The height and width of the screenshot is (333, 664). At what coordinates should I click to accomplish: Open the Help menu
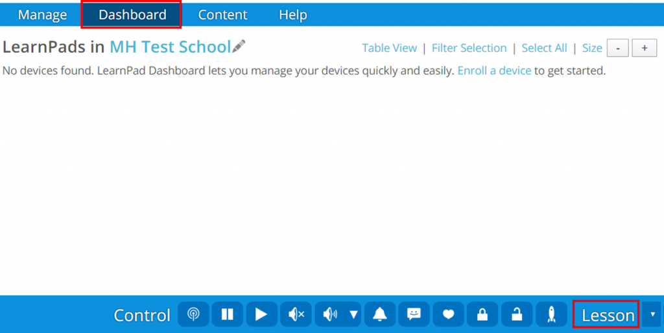click(x=292, y=14)
